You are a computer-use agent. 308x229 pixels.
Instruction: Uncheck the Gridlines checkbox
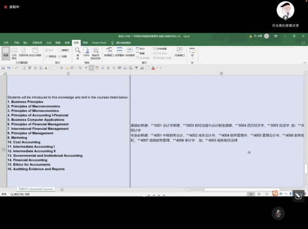pos(47,56)
